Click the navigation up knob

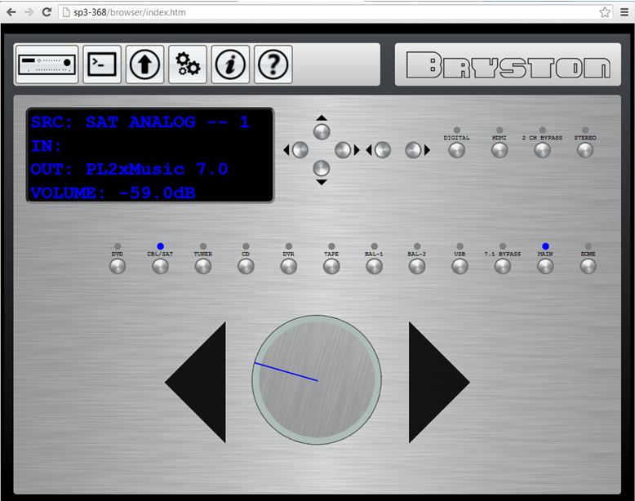tap(322, 131)
